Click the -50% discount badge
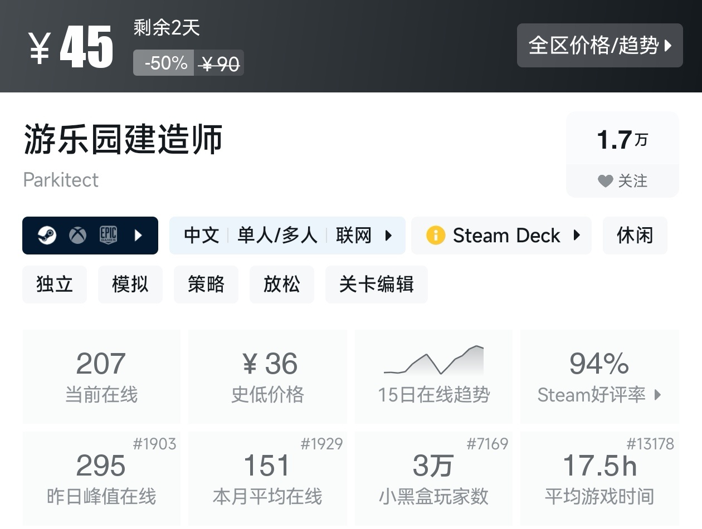 [x=164, y=63]
